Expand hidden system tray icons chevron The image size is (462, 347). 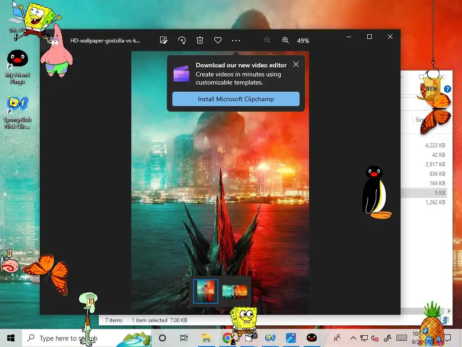click(353, 338)
